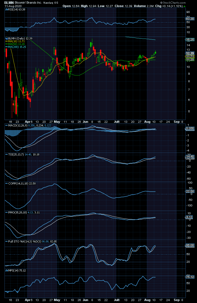Click the 0.356 MACD value tag
197x303 pixels.
(190, 128)
